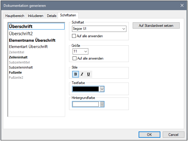Switch to the Hauptbereich tab

click(15, 16)
